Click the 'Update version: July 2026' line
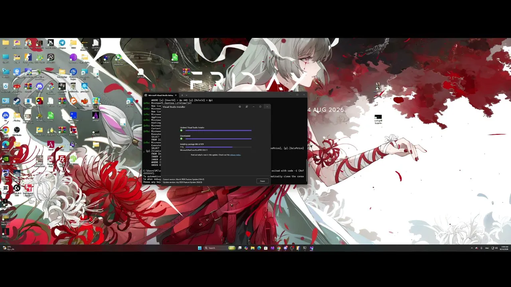Screen dimensions: 511x287 pyautogui.click(x=182, y=182)
